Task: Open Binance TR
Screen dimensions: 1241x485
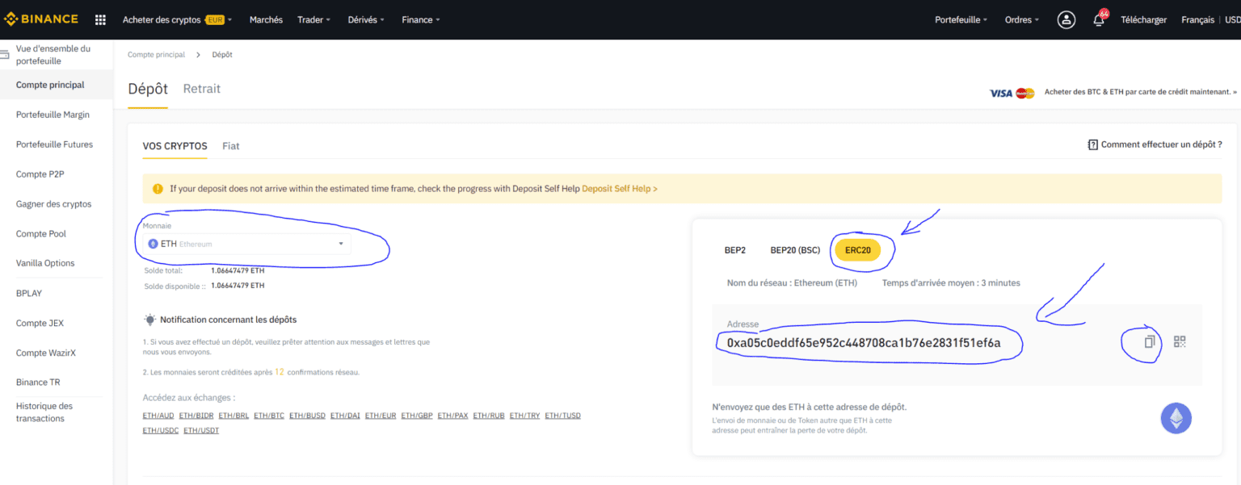Action: coord(38,383)
